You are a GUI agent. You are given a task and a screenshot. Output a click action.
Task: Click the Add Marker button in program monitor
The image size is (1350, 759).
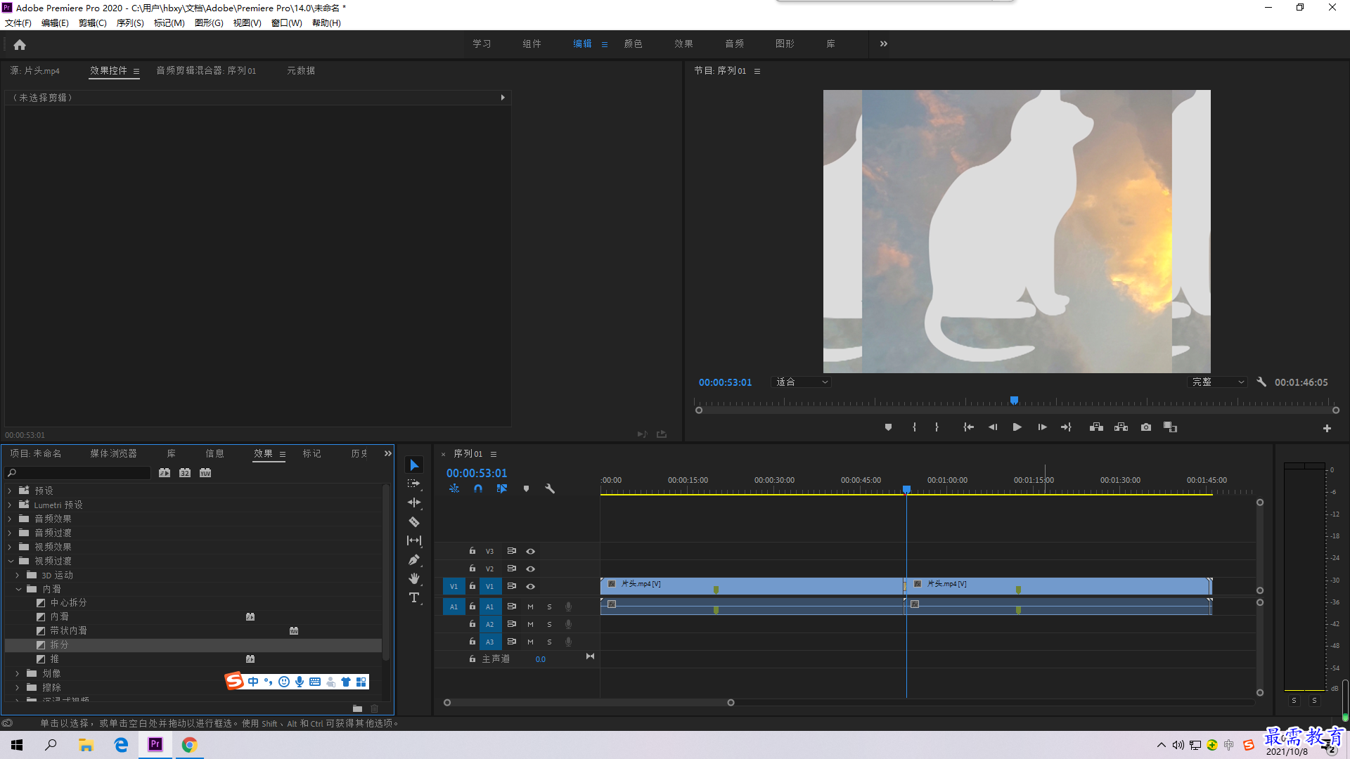(888, 427)
